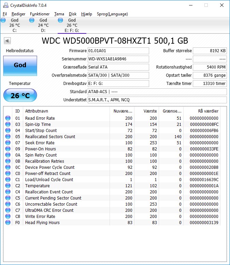Click raw value 0000000033FE
This screenshot has width=230, height=265.
(x=204, y=149)
